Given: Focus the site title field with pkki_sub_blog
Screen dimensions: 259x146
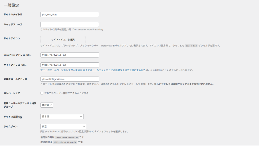Looking at the screenshot, I should 70,15.
